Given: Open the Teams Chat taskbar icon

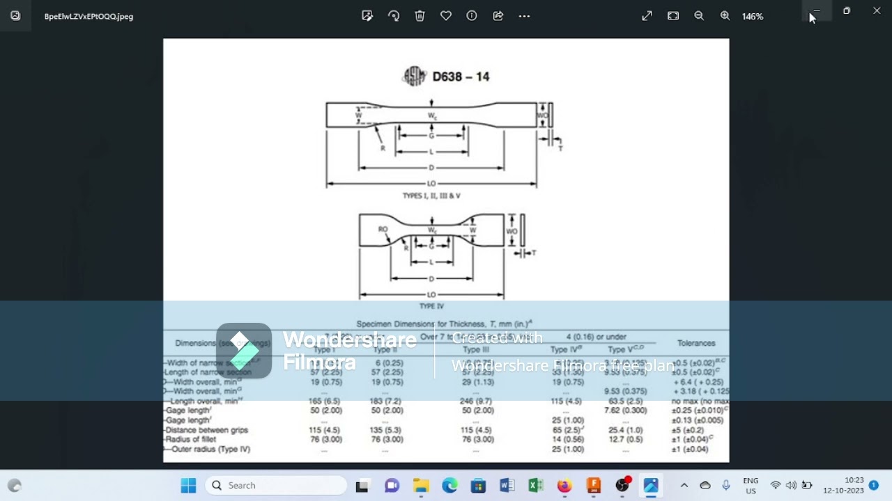Looking at the screenshot, I should tap(392, 486).
